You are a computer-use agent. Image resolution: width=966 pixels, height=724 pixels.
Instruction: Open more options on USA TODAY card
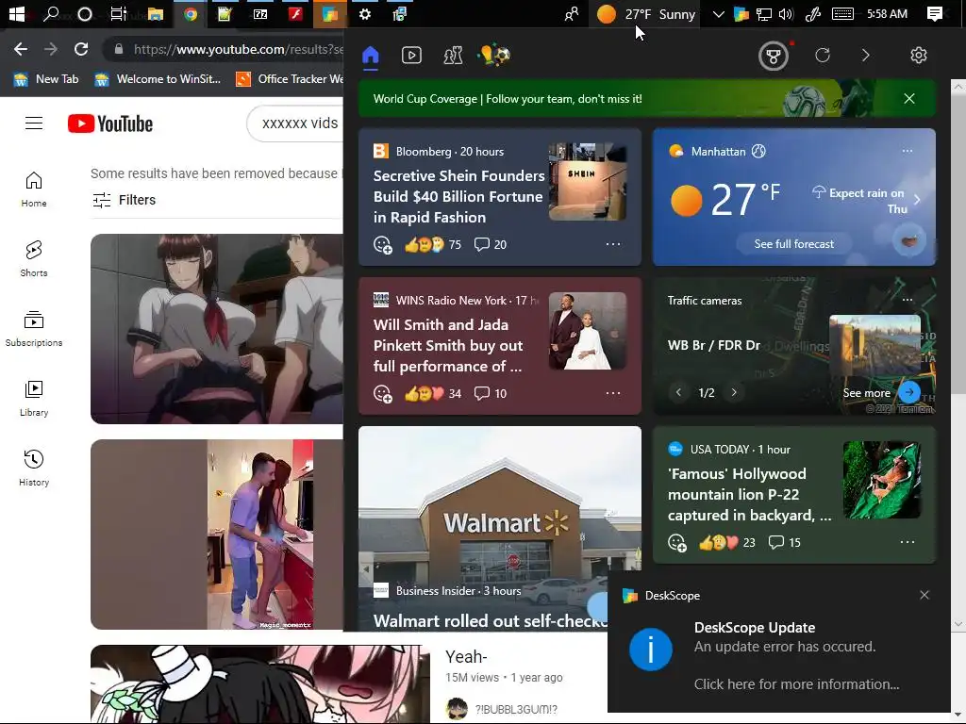coord(907,542)
